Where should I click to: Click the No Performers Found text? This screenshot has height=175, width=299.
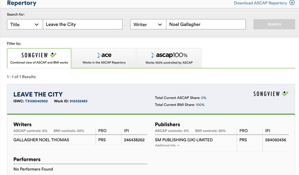point(33,169)
